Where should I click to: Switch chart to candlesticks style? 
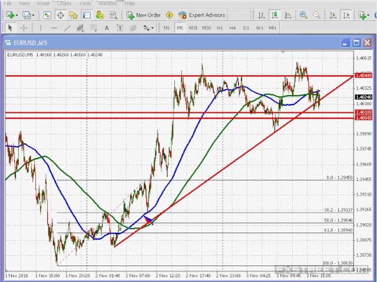pyautogui.click(x=275, y=15)
